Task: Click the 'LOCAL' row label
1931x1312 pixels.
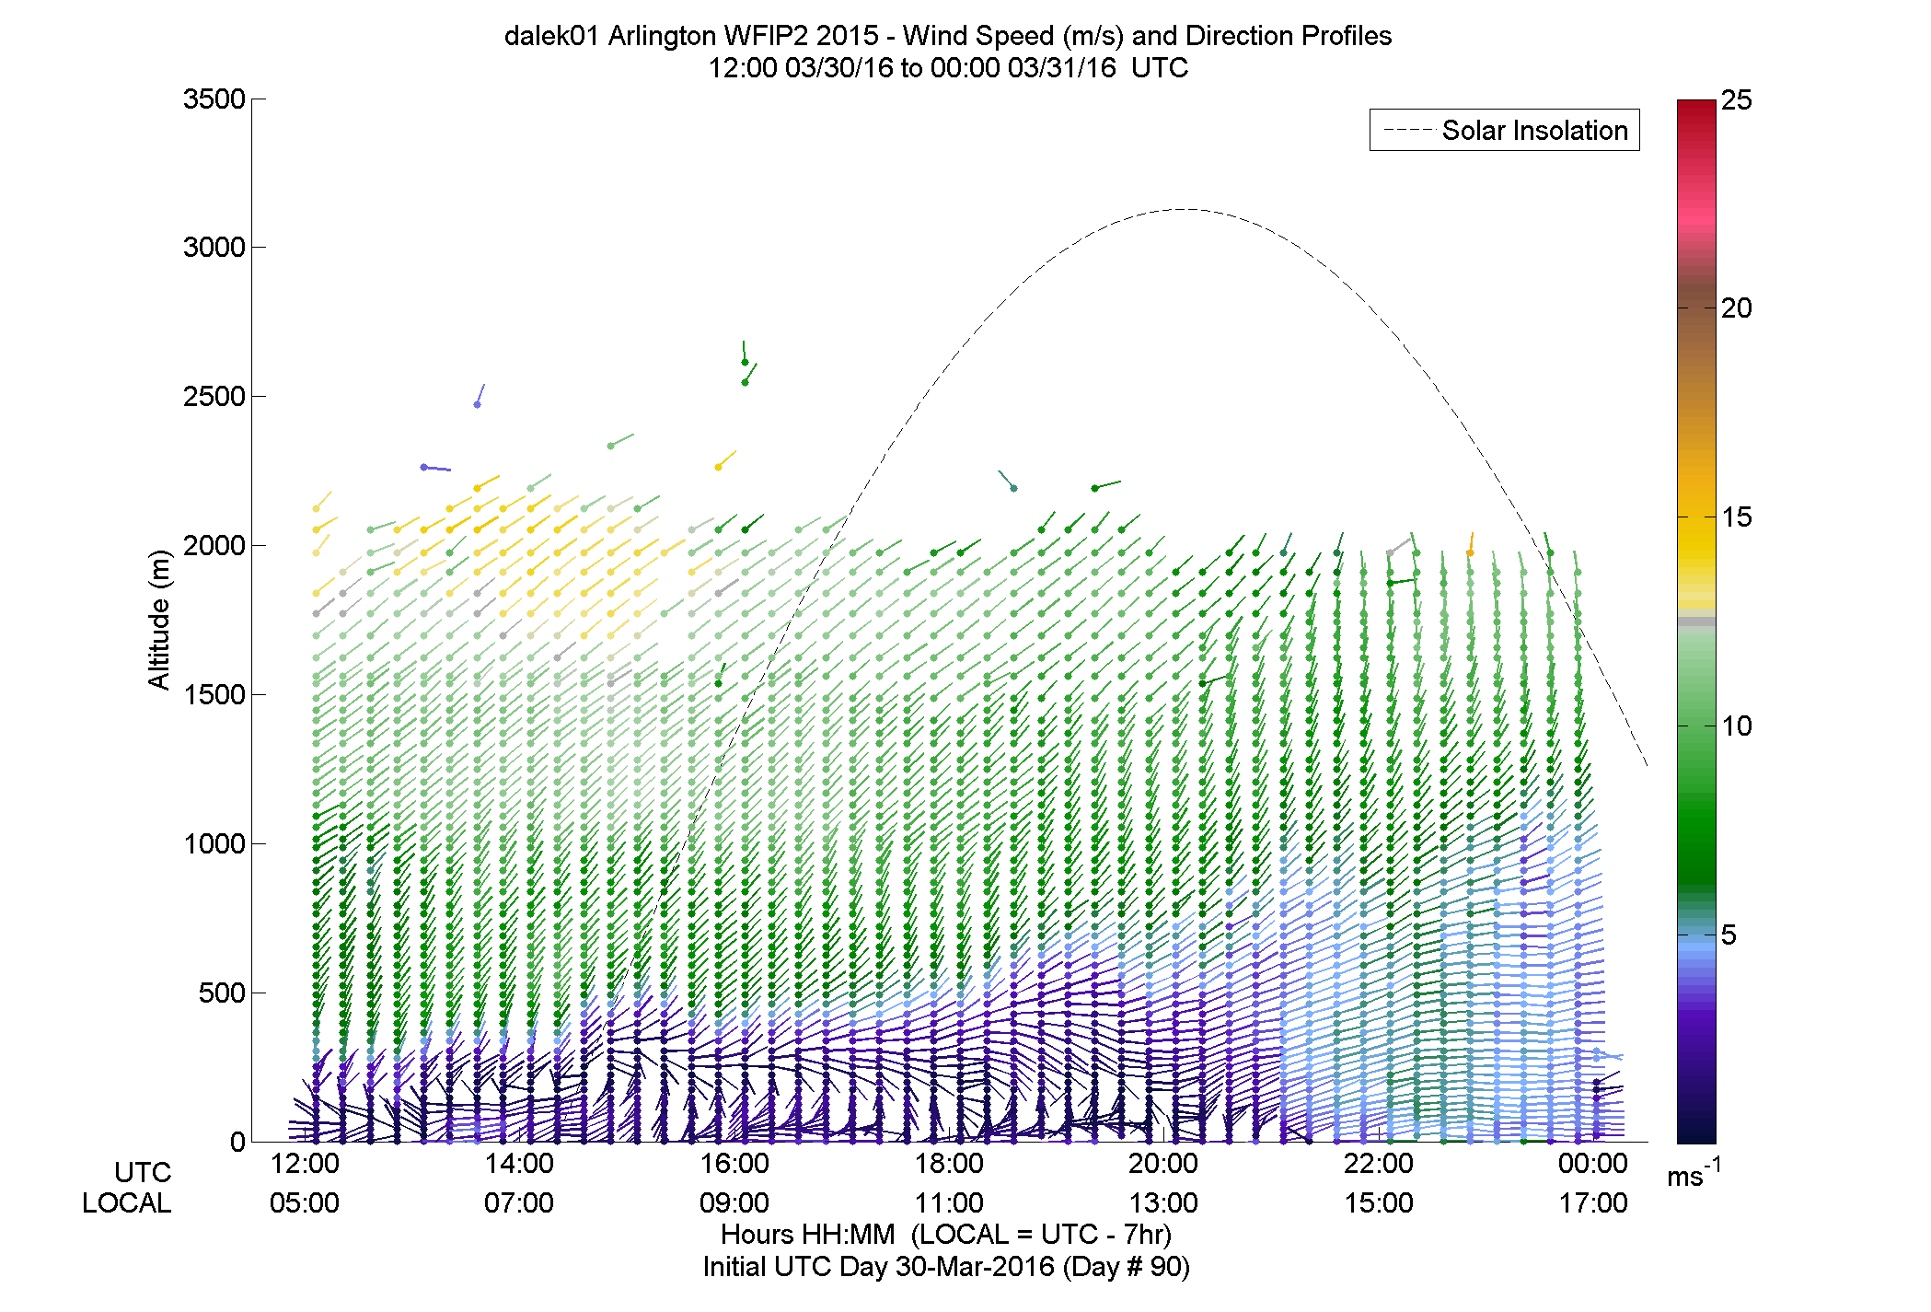Action: [x=127, y=1203]
